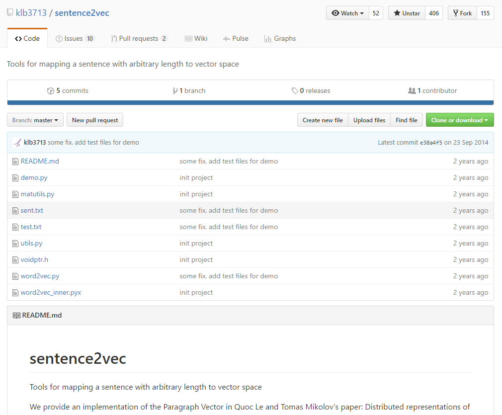This screenshot has width=502, height=415.
Task: Open the Watch dropdown
Action: coord(347,13)
